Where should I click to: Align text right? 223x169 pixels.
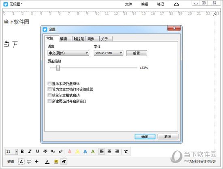pos(117,152)
